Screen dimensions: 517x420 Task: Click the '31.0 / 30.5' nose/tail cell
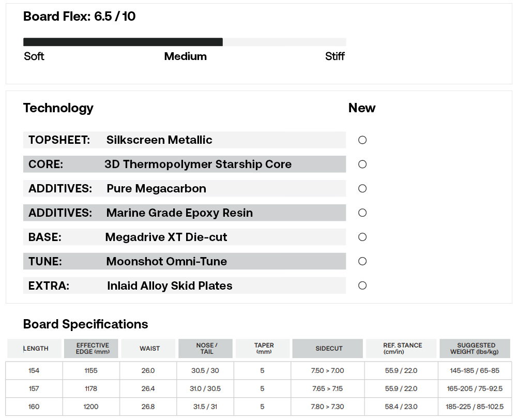click(x=205, y=388)
